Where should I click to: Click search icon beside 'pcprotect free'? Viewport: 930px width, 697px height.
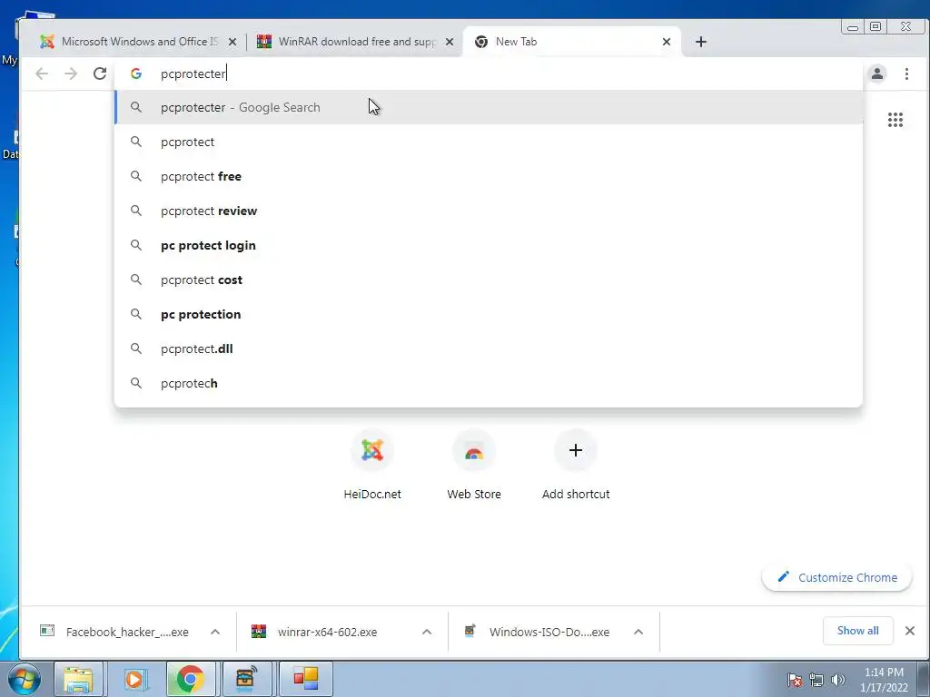(x=136, y=176)
